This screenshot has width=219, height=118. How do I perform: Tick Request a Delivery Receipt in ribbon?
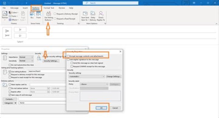(x=55, y=14)
